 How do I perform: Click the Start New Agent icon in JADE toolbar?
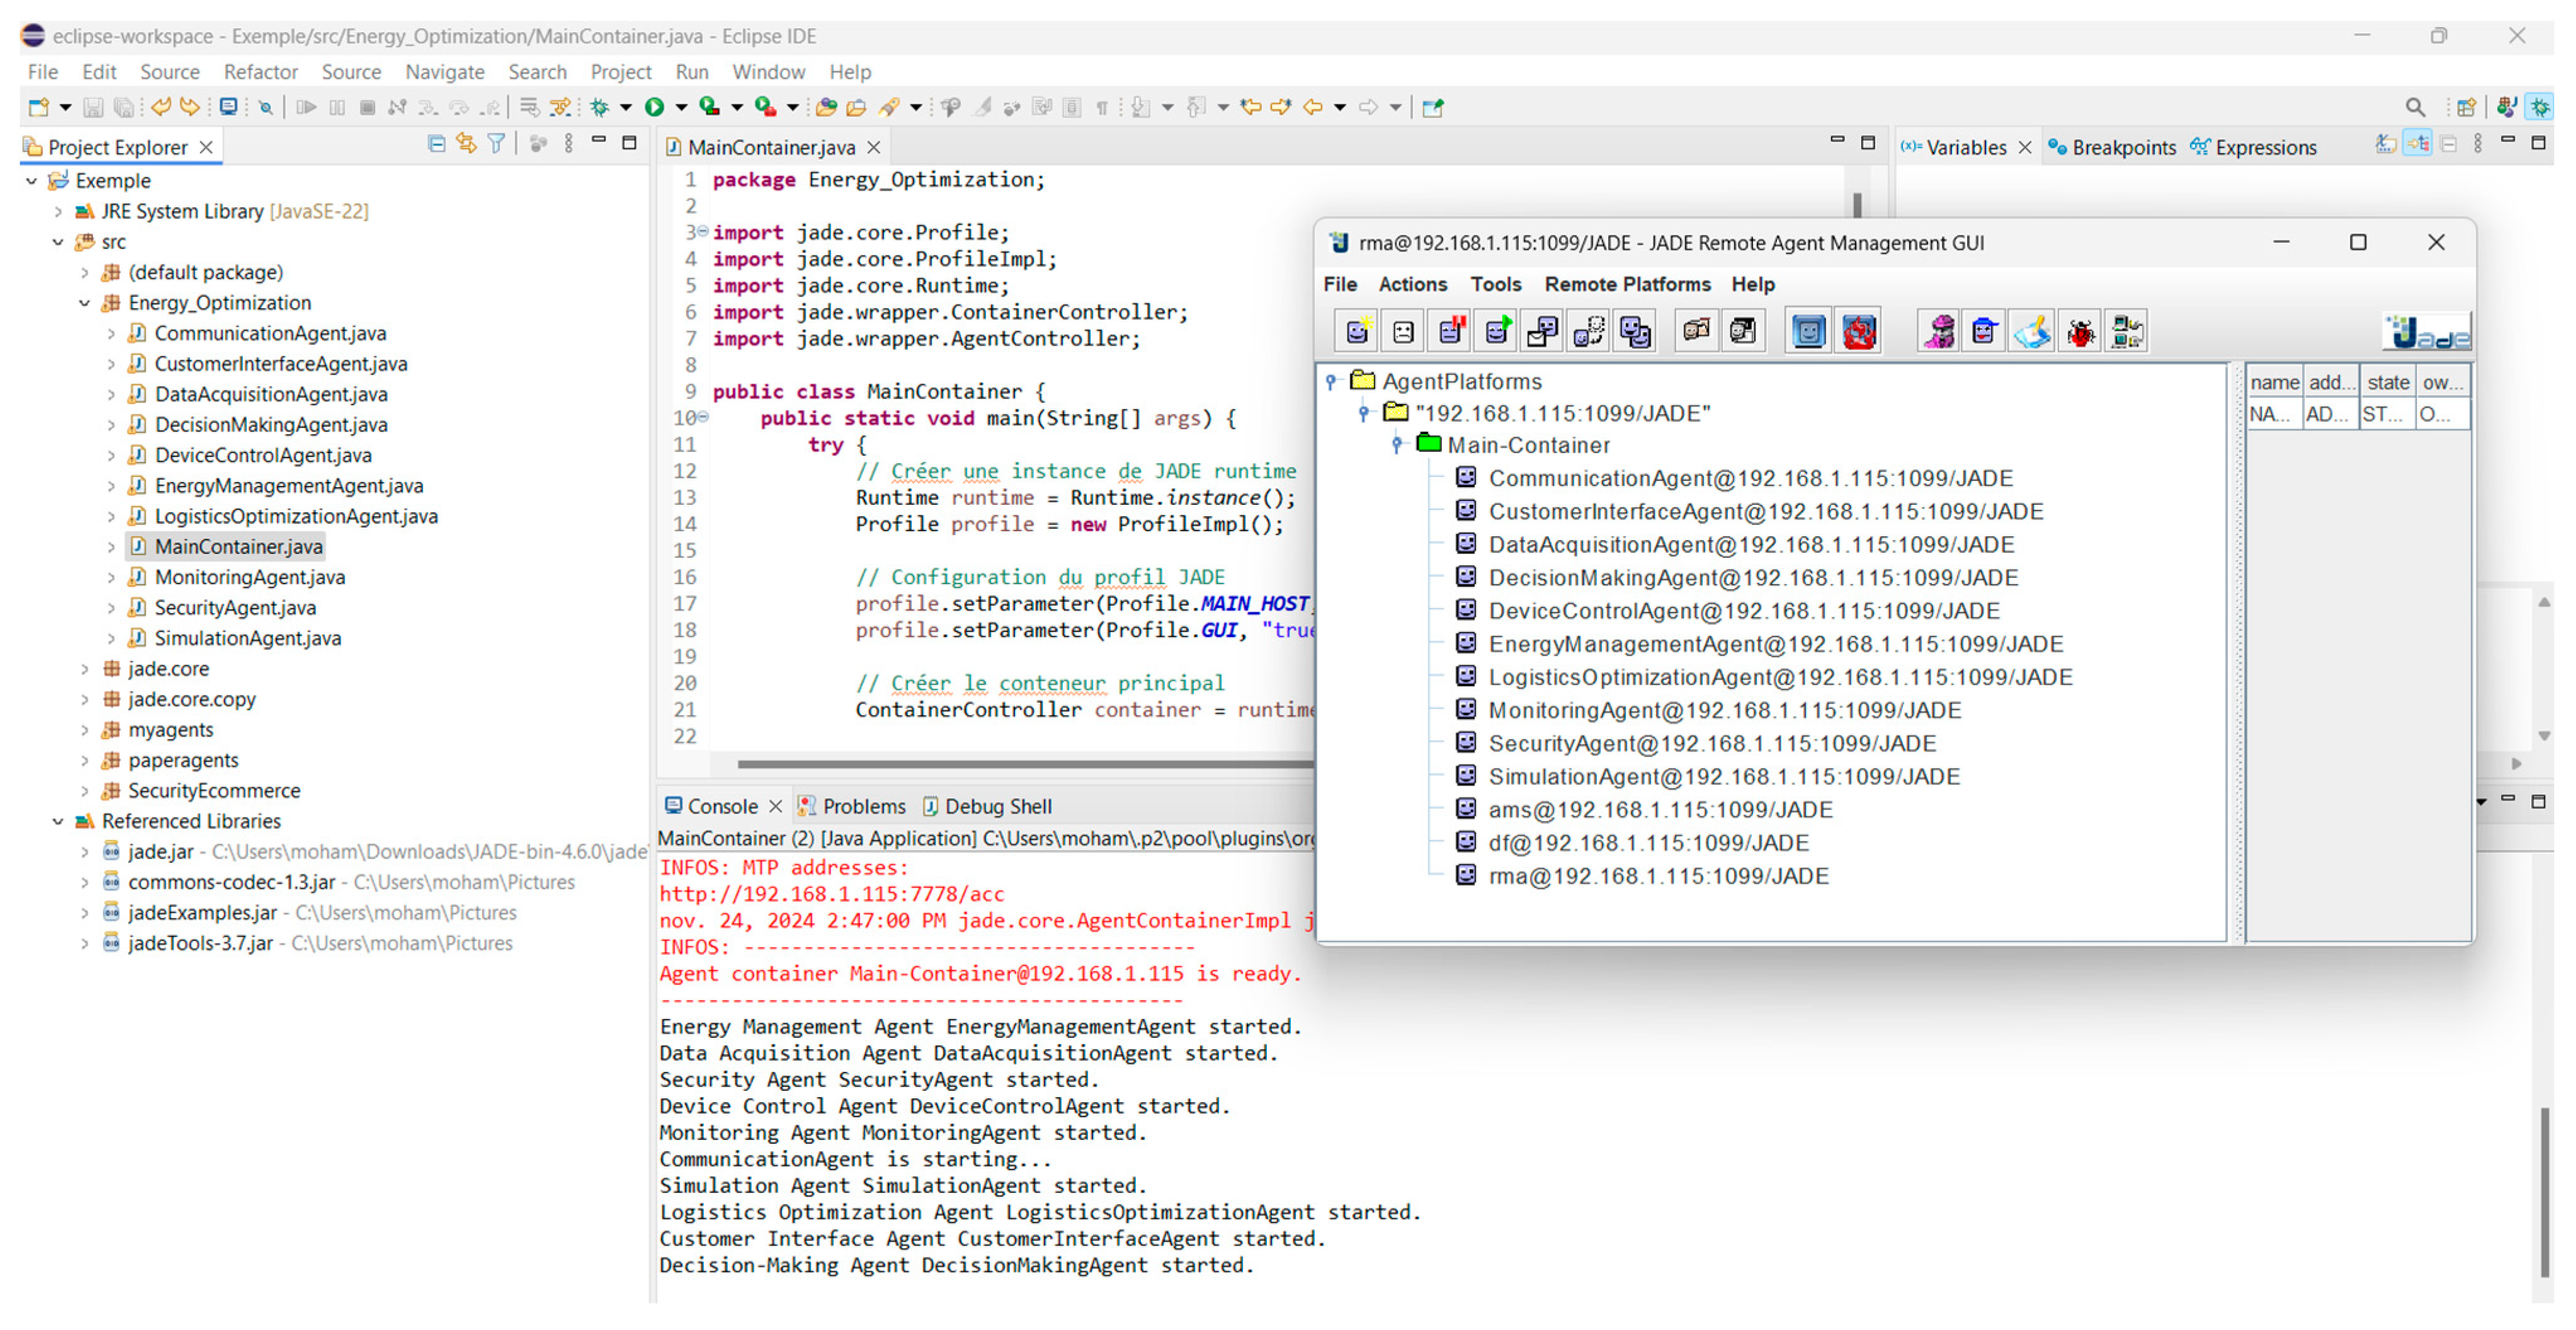[1357, 332]
